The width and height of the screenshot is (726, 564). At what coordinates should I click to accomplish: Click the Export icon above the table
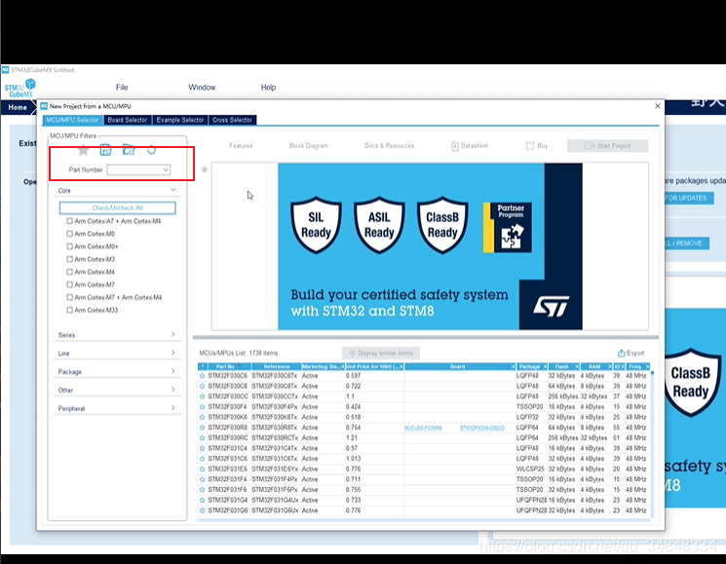[622, 353]
